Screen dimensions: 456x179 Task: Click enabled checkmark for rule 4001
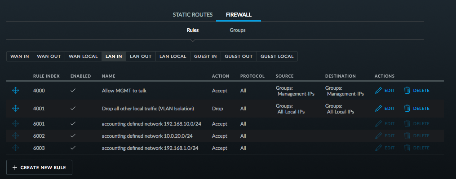(73, 109)
